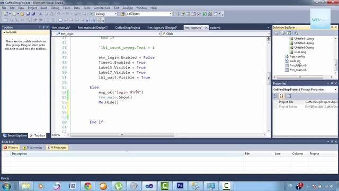
Task: Click the Cut scissors icon
Action: click(40, 14)
